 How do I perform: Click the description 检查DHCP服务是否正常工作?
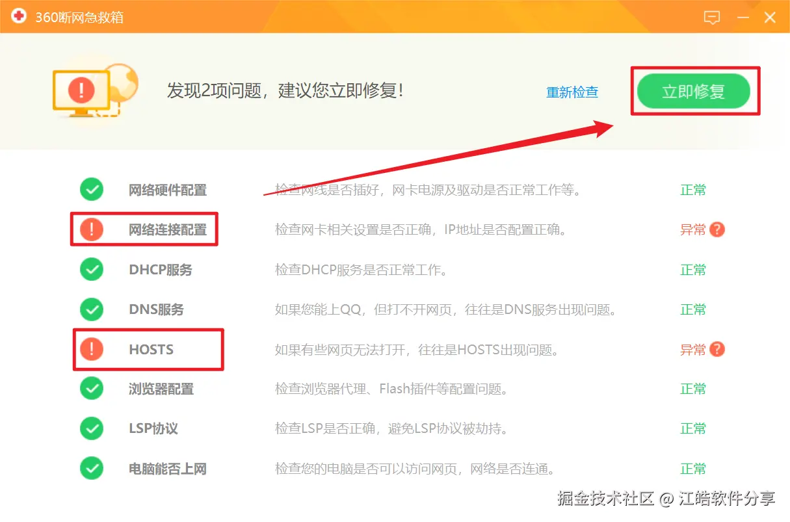point(362,270)
